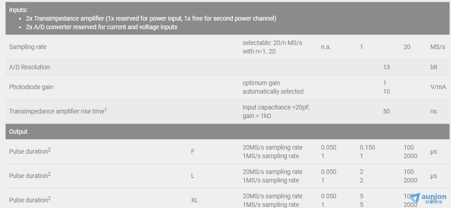Image resolution: width=451 pixels, height=208 pixels.
Task: Click the 0.150 typical pulse duration value
Action: point(367,147)
